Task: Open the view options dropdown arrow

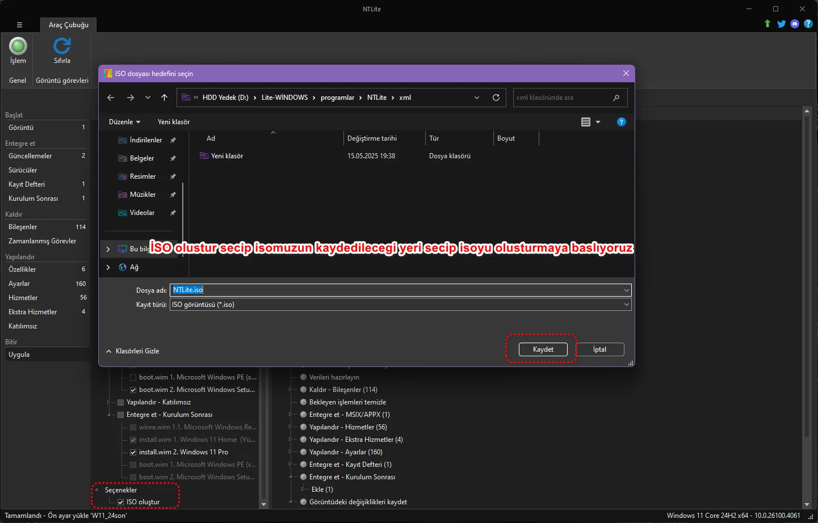Action: [x=598, y=122]
